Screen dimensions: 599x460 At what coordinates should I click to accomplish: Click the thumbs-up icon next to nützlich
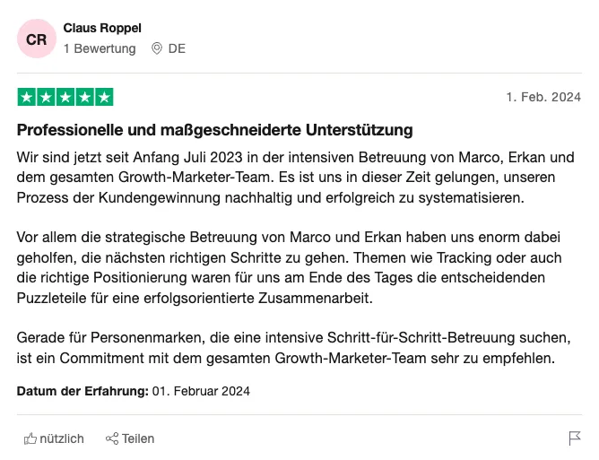pyautogui.click(x=30, y=438)
